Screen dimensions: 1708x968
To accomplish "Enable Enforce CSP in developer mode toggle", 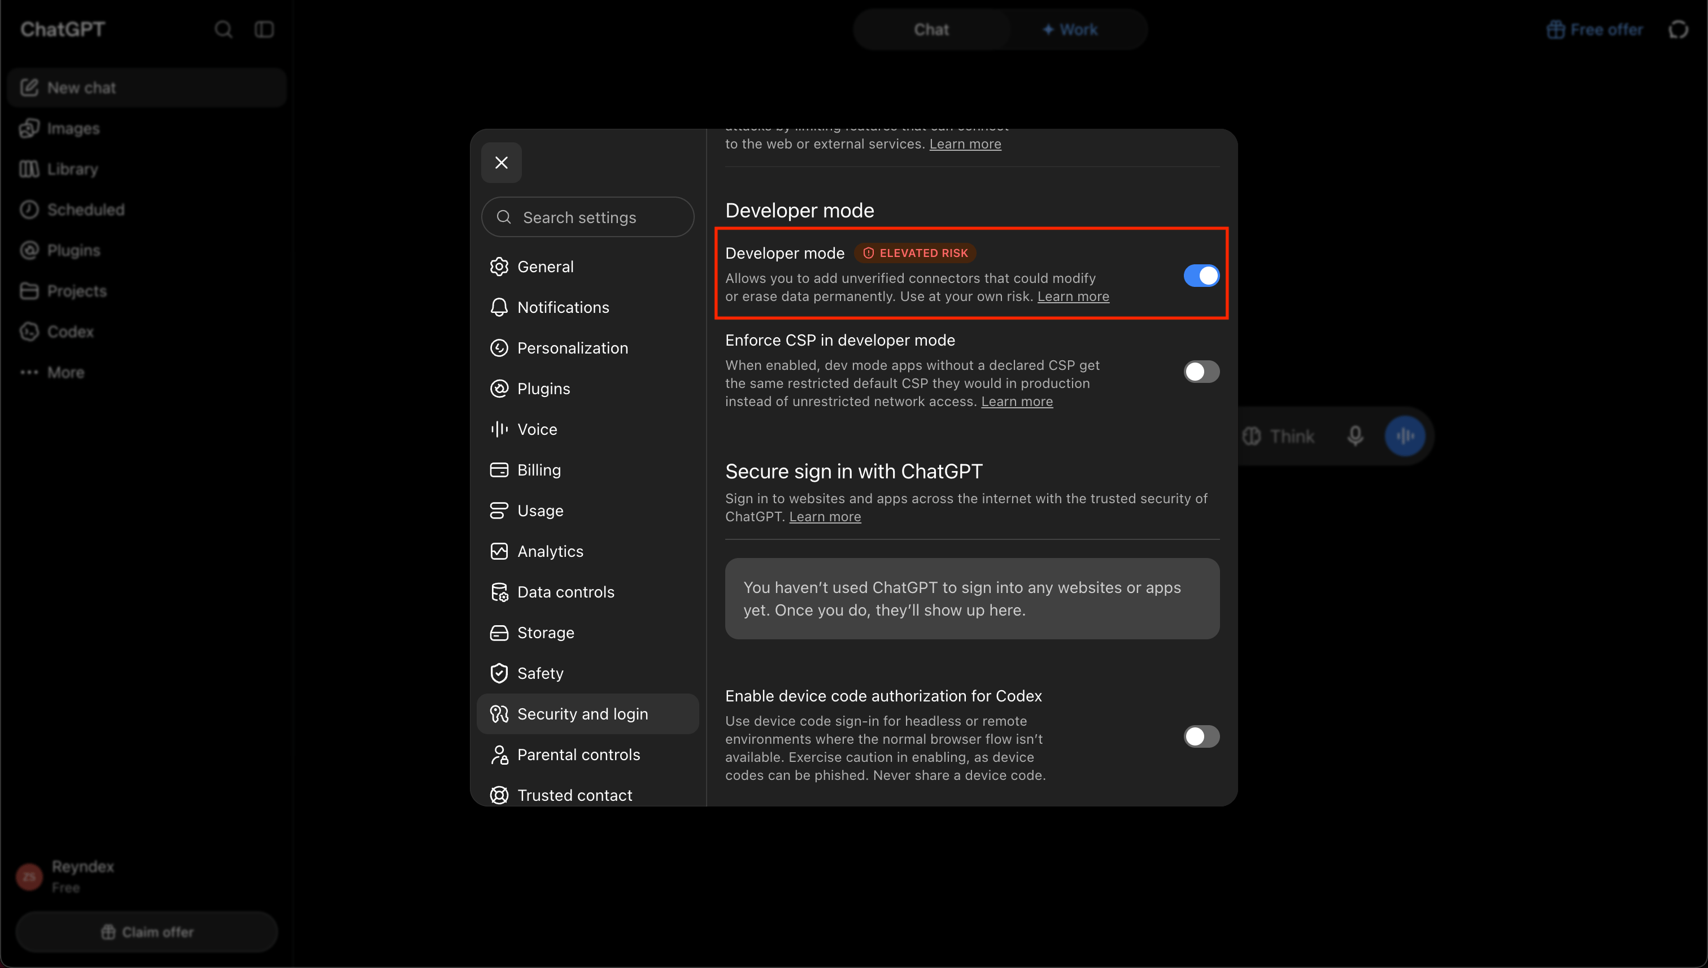I will pyautogui.click(x=1201, y=372).
